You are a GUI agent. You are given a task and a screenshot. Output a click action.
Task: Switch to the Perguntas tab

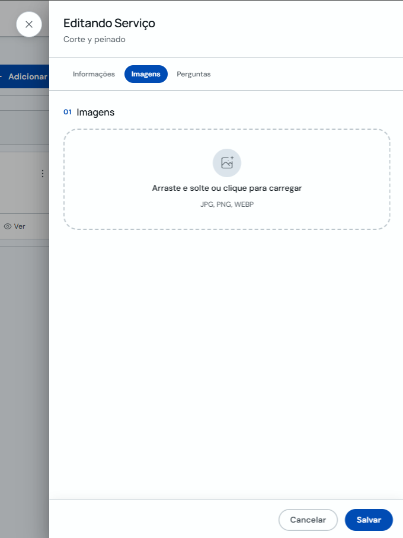coord(194,74)
